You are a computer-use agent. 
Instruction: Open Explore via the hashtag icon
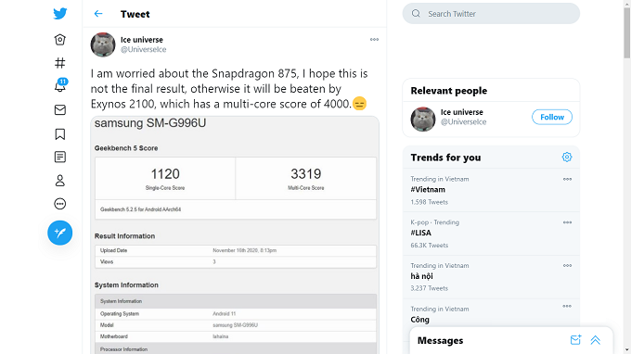(x=60, y=63)
